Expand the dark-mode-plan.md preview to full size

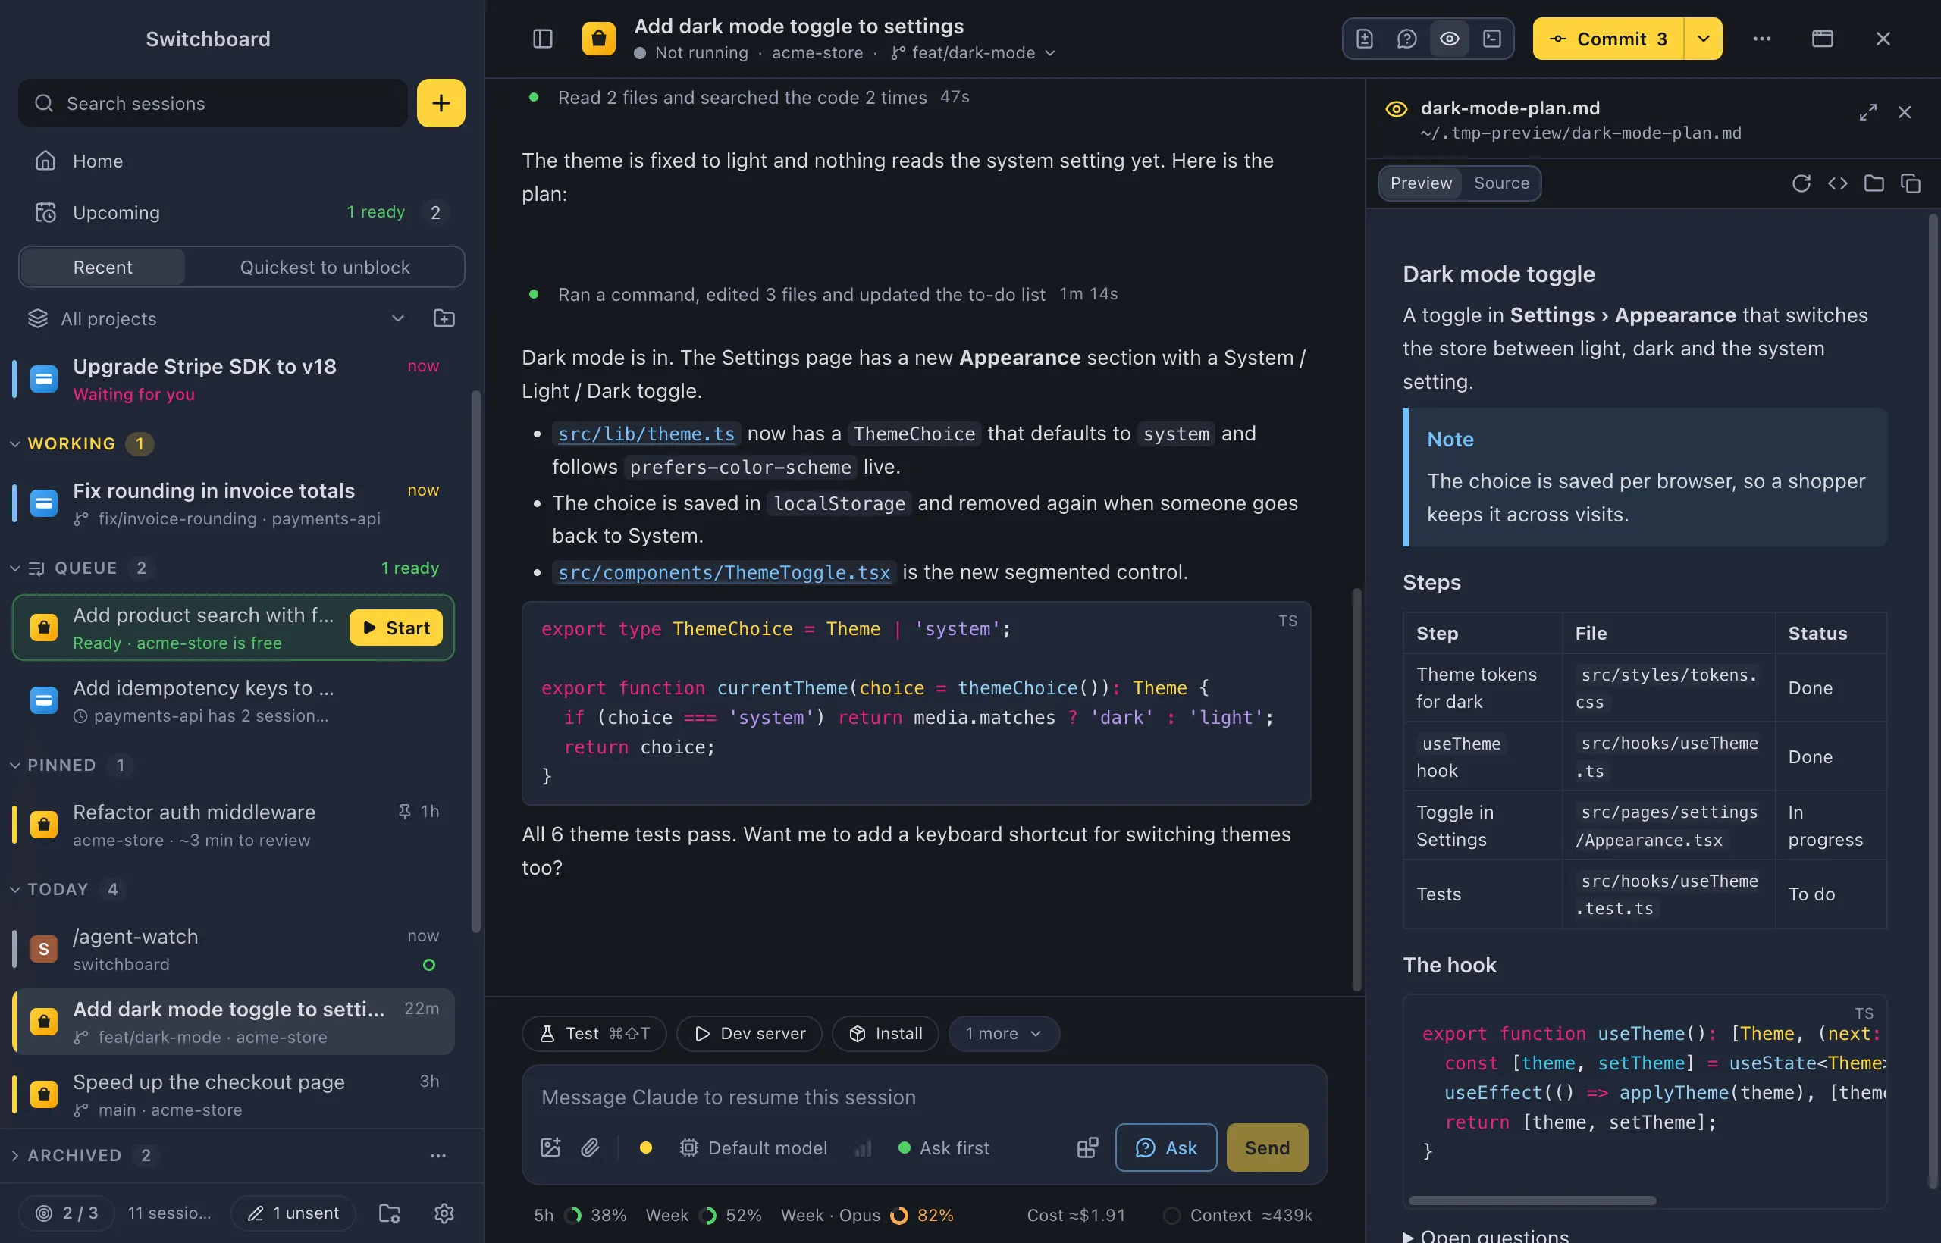[1867, 112]
